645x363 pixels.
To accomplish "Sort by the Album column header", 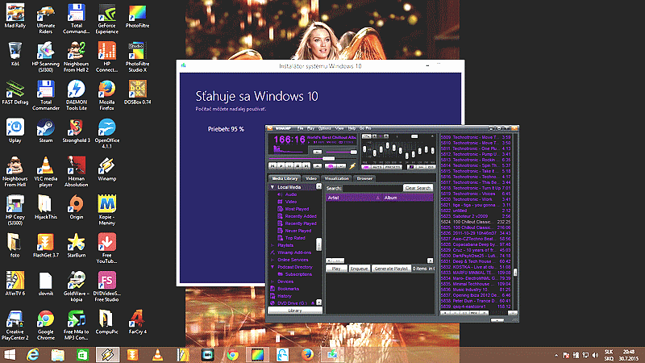I will pyautogui.click(x=407, y=198).
